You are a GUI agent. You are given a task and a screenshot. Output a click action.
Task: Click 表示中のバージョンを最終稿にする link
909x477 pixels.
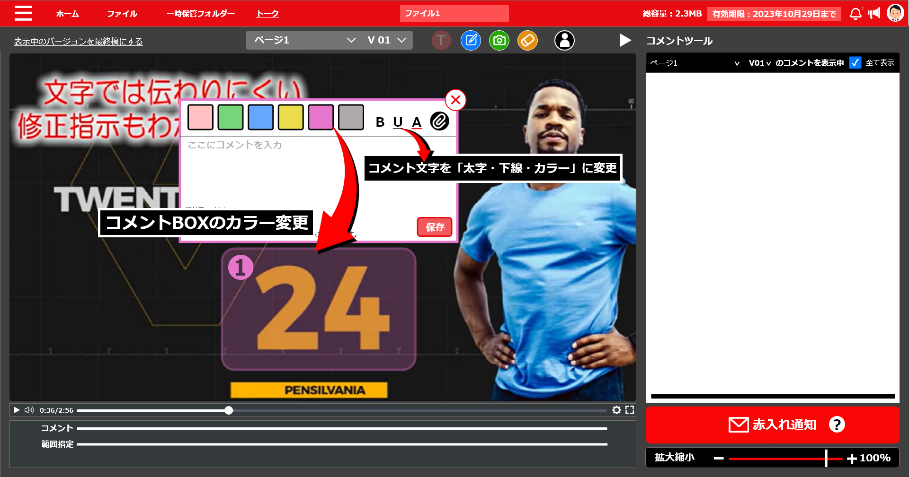click(78, 42)
